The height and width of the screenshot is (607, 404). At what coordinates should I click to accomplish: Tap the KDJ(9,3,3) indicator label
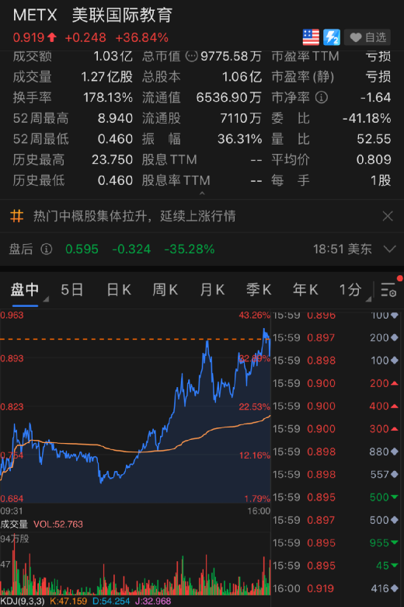tap(23, 602)
